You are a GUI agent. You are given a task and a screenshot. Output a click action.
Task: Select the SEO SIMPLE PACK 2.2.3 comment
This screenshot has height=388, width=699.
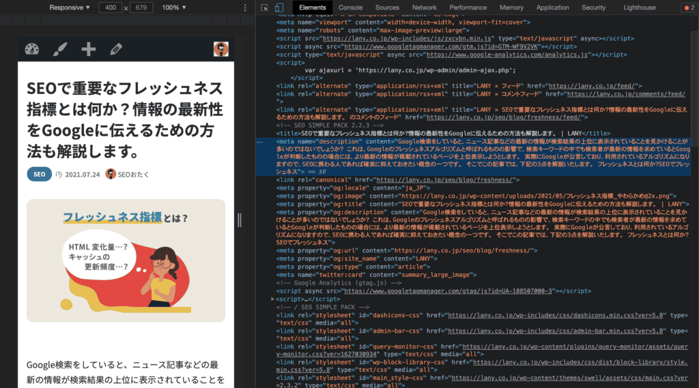click(330, 125)
